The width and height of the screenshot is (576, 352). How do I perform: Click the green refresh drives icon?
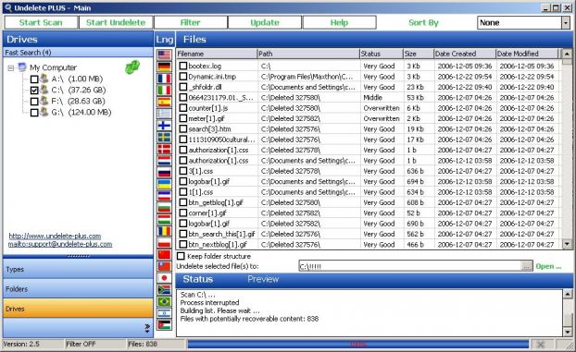(x=132, y=67)
